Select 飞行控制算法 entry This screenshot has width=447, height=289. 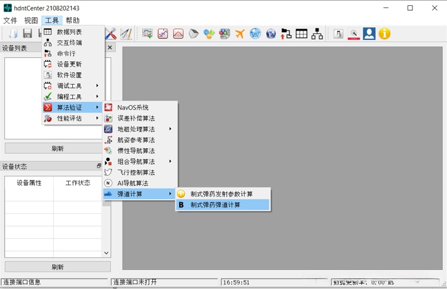pos(140,172)
